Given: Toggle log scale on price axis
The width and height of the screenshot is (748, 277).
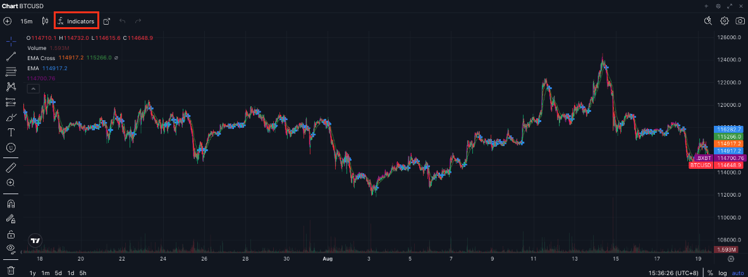Looking at the screenshot, I should [x=723, y=273].
